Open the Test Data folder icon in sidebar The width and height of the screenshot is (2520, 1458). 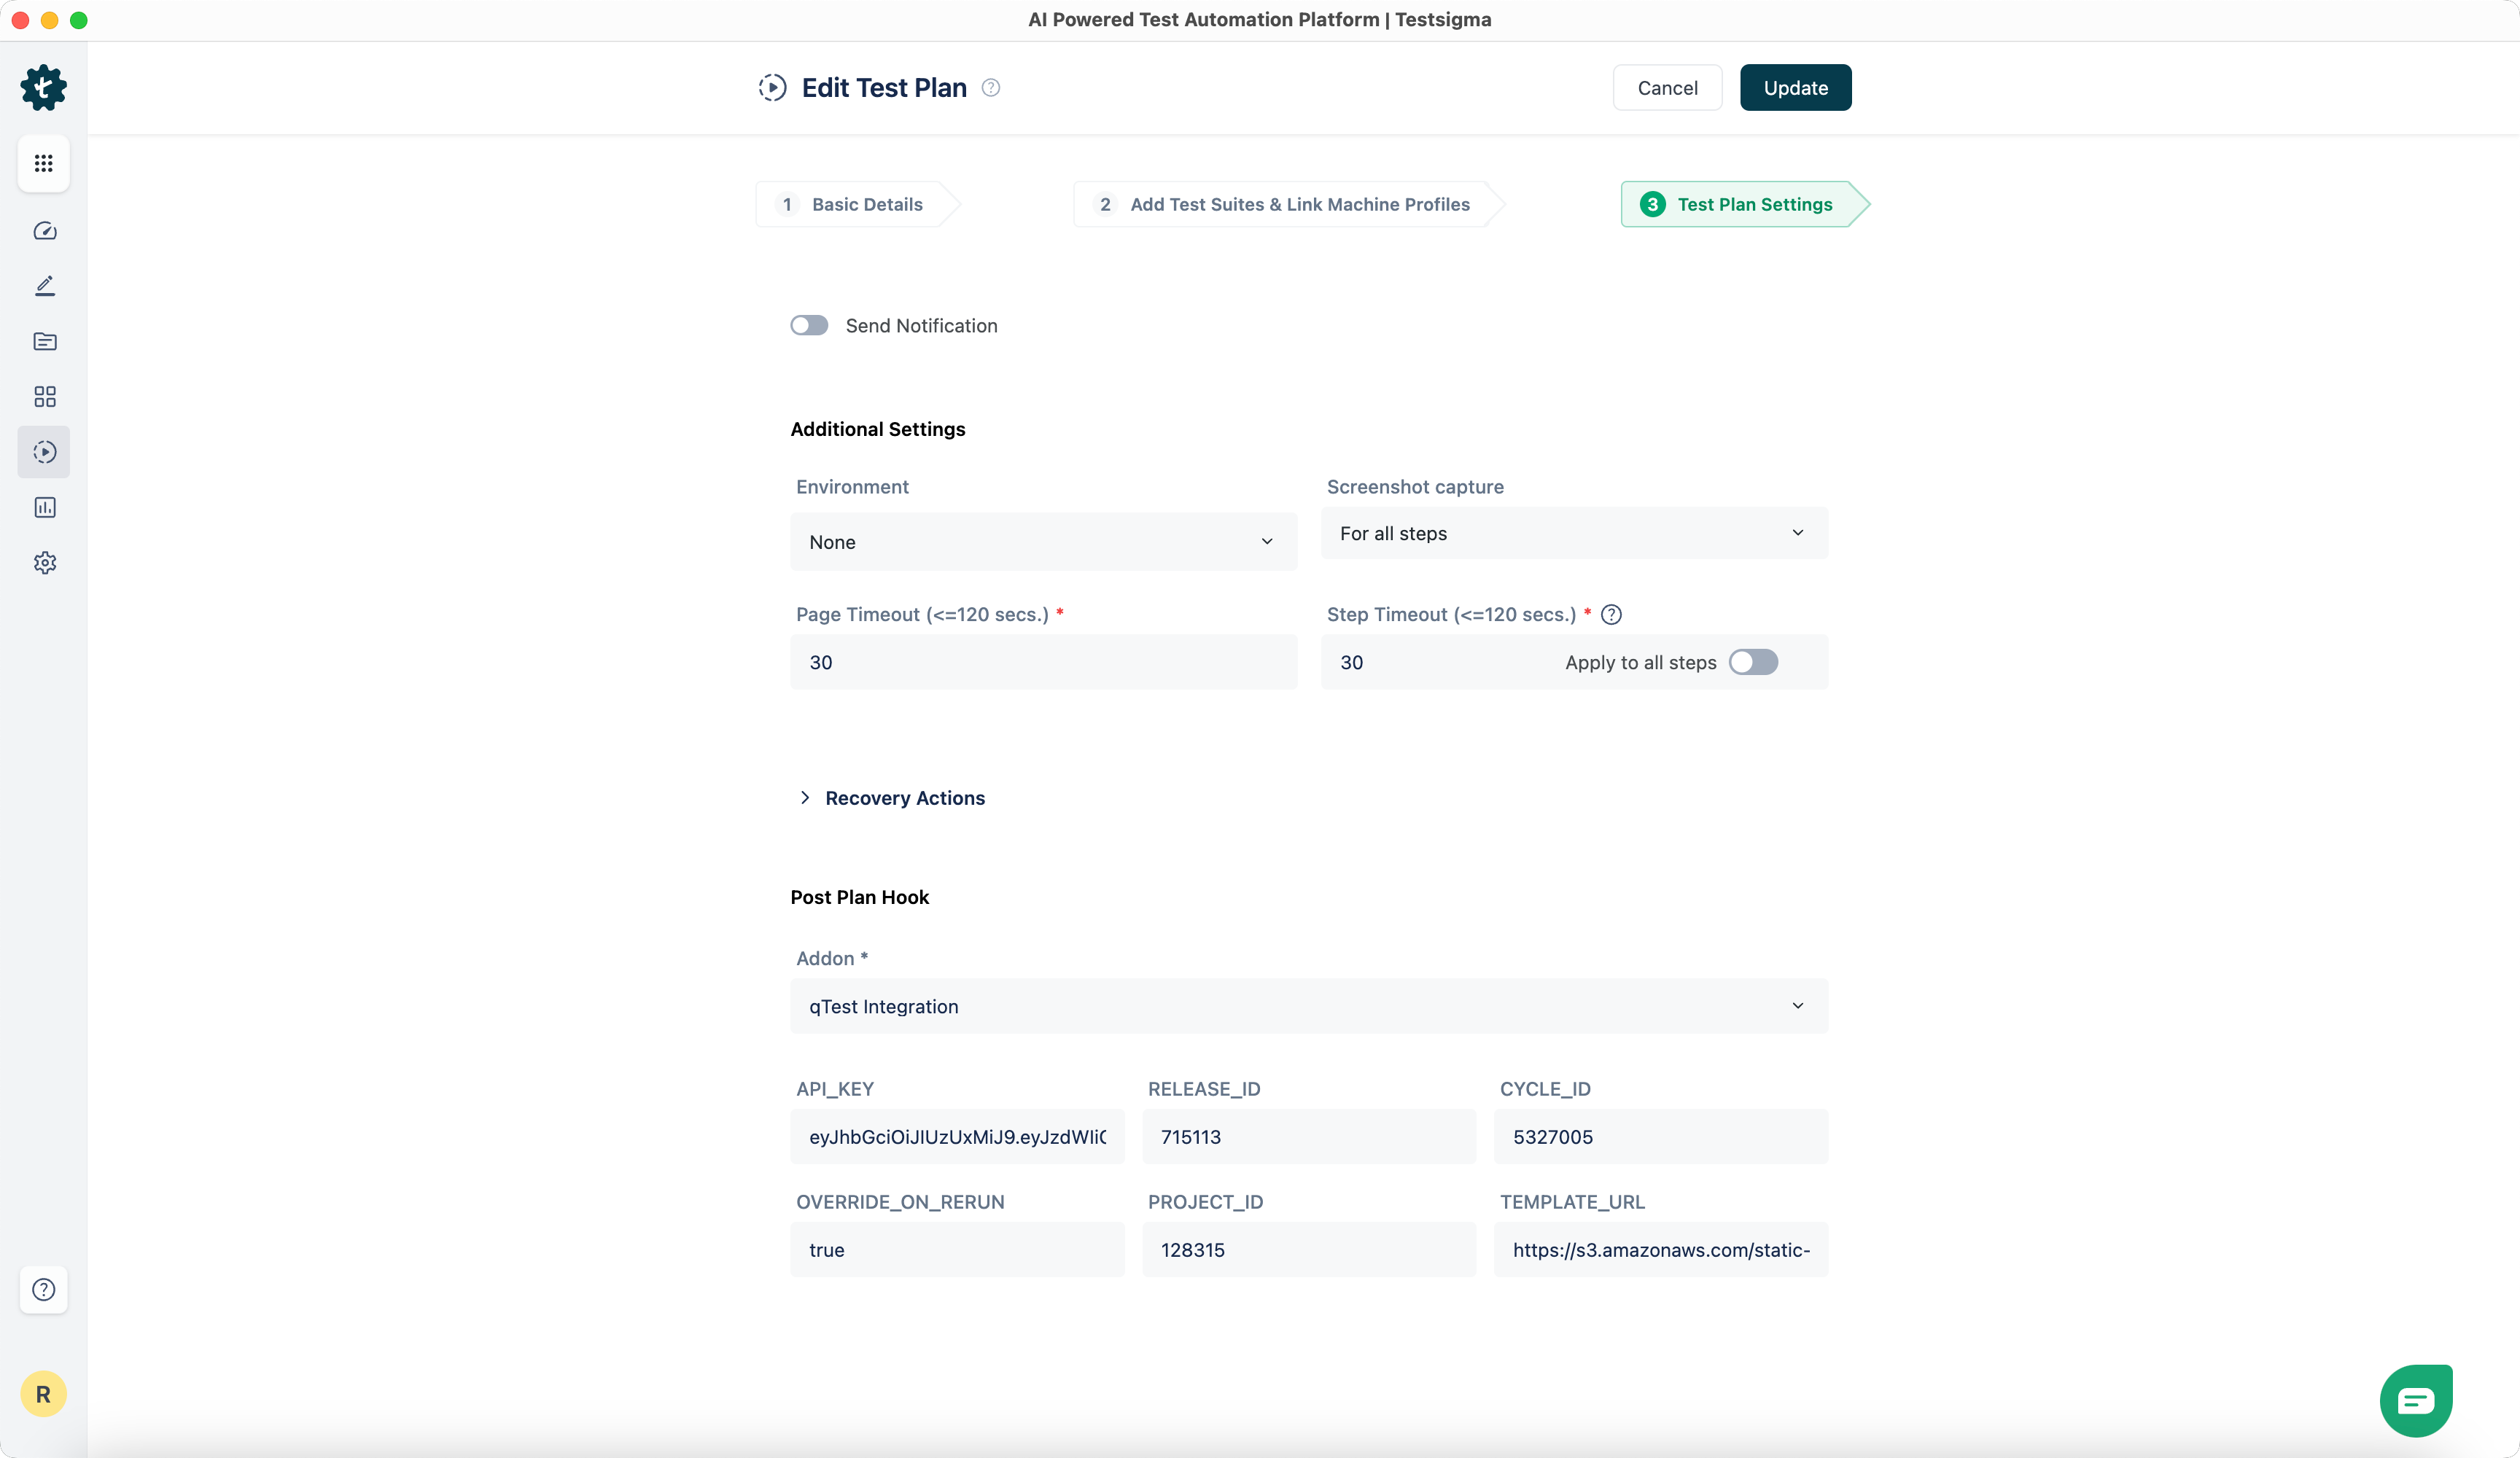click(x=44, y=342)
